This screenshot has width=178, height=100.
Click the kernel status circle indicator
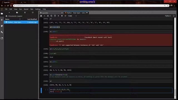(174, 16)
